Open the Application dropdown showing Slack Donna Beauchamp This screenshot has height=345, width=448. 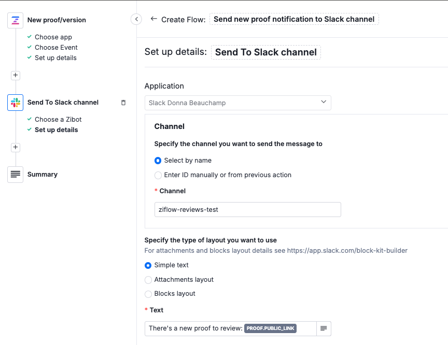(237, 103)
